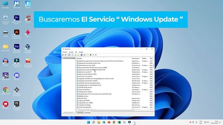Screen dimensions: 223x125
Task: Open Adobe Illustrator desktop shortcut
Action: click(17, 34)
